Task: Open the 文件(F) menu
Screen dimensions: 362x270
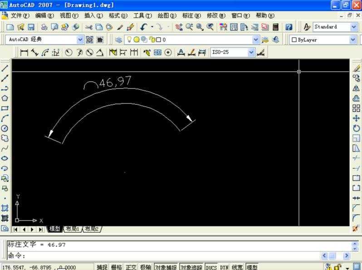Action: pos(20,16)
